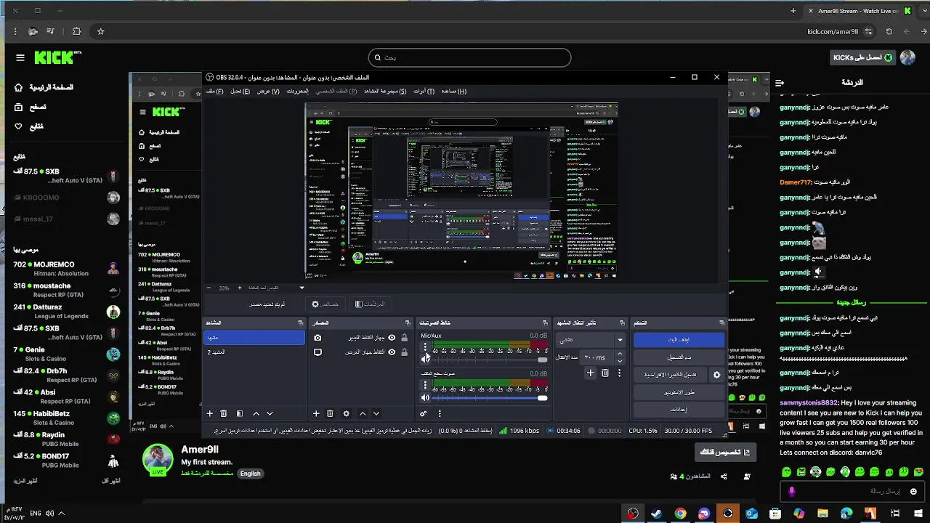Viewport: 930px width, 523px height.
Task: Toggle visibility of video capture device source
Action: click(392, 338)
